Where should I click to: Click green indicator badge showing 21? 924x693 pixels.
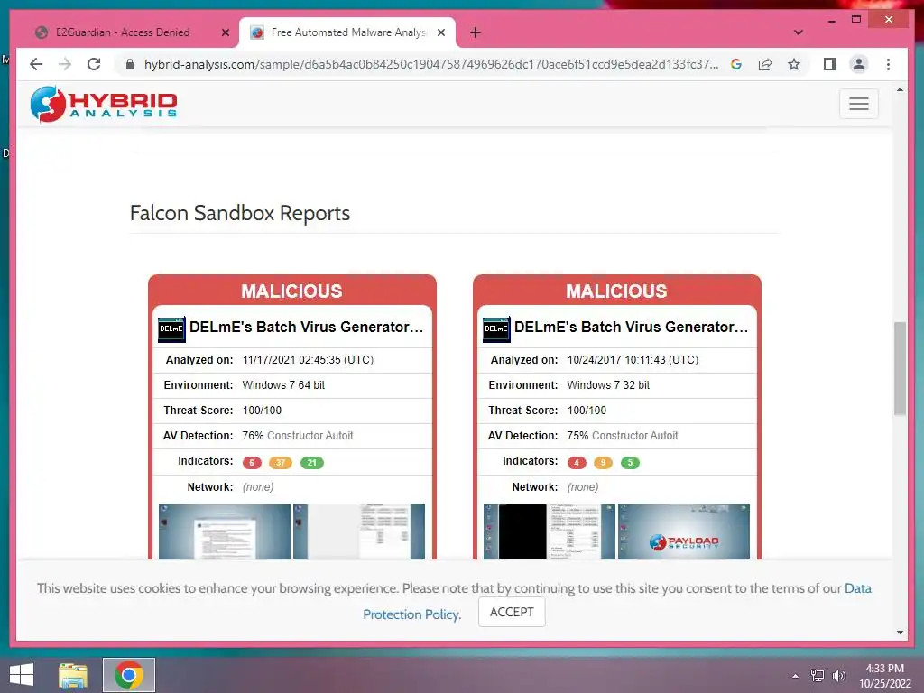coord(311,463)
